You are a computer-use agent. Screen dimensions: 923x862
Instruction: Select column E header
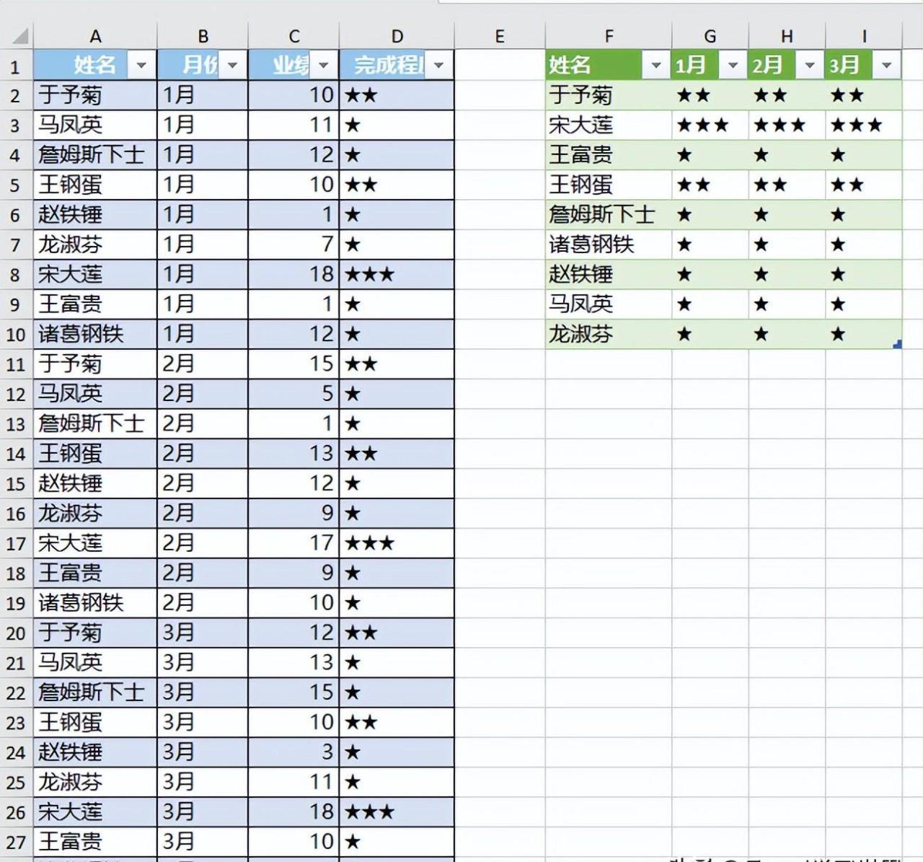click(500, 36)
